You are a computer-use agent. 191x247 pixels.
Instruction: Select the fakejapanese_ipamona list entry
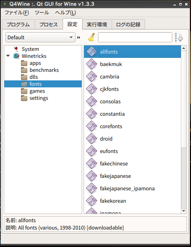pyautogui.click(x=133, y=189)
